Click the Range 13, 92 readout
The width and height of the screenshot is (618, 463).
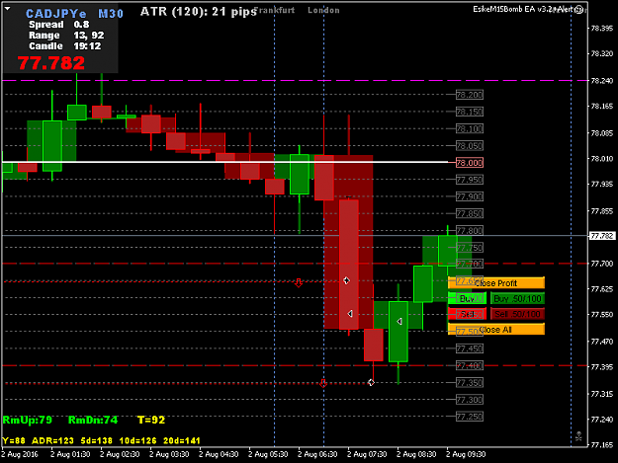point(66,36)
